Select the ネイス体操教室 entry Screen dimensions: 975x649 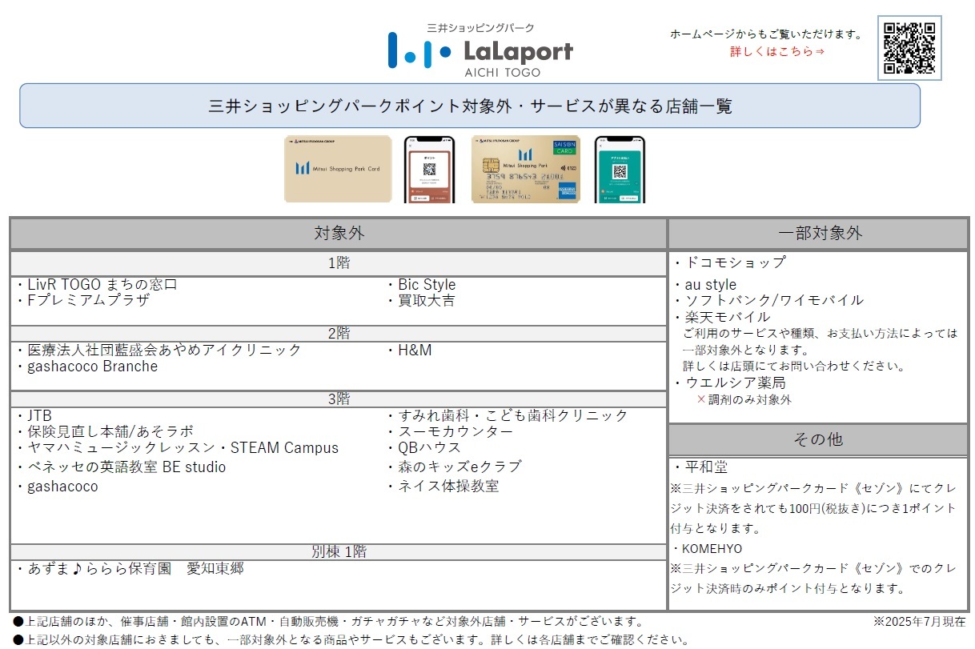point(443,487)
